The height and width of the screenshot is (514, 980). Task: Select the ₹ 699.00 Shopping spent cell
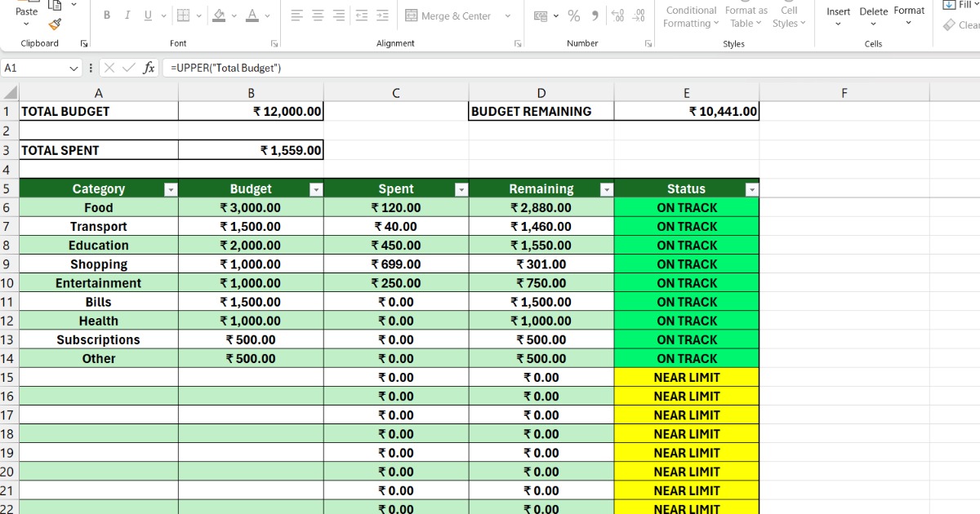(396, 264)
